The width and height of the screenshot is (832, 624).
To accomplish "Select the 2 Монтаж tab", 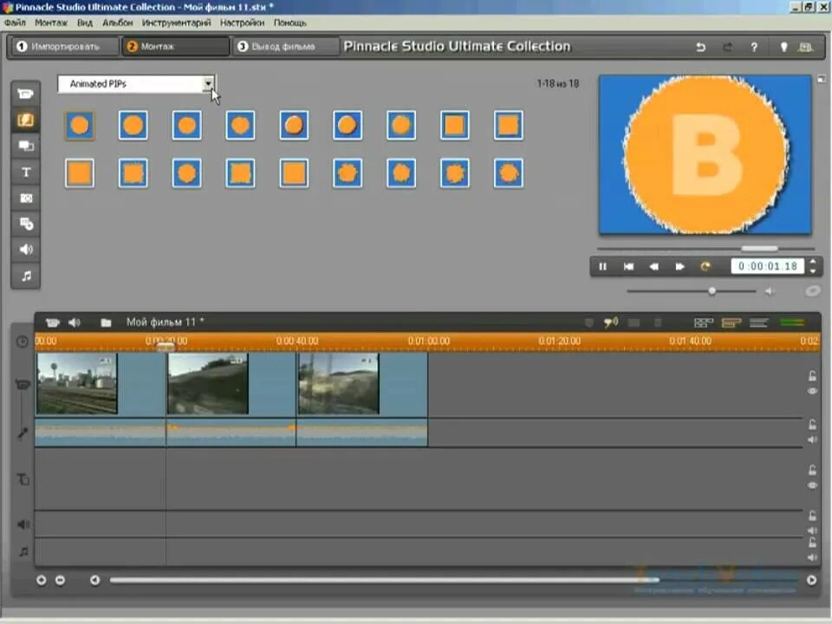I will [x=175, y=46].
